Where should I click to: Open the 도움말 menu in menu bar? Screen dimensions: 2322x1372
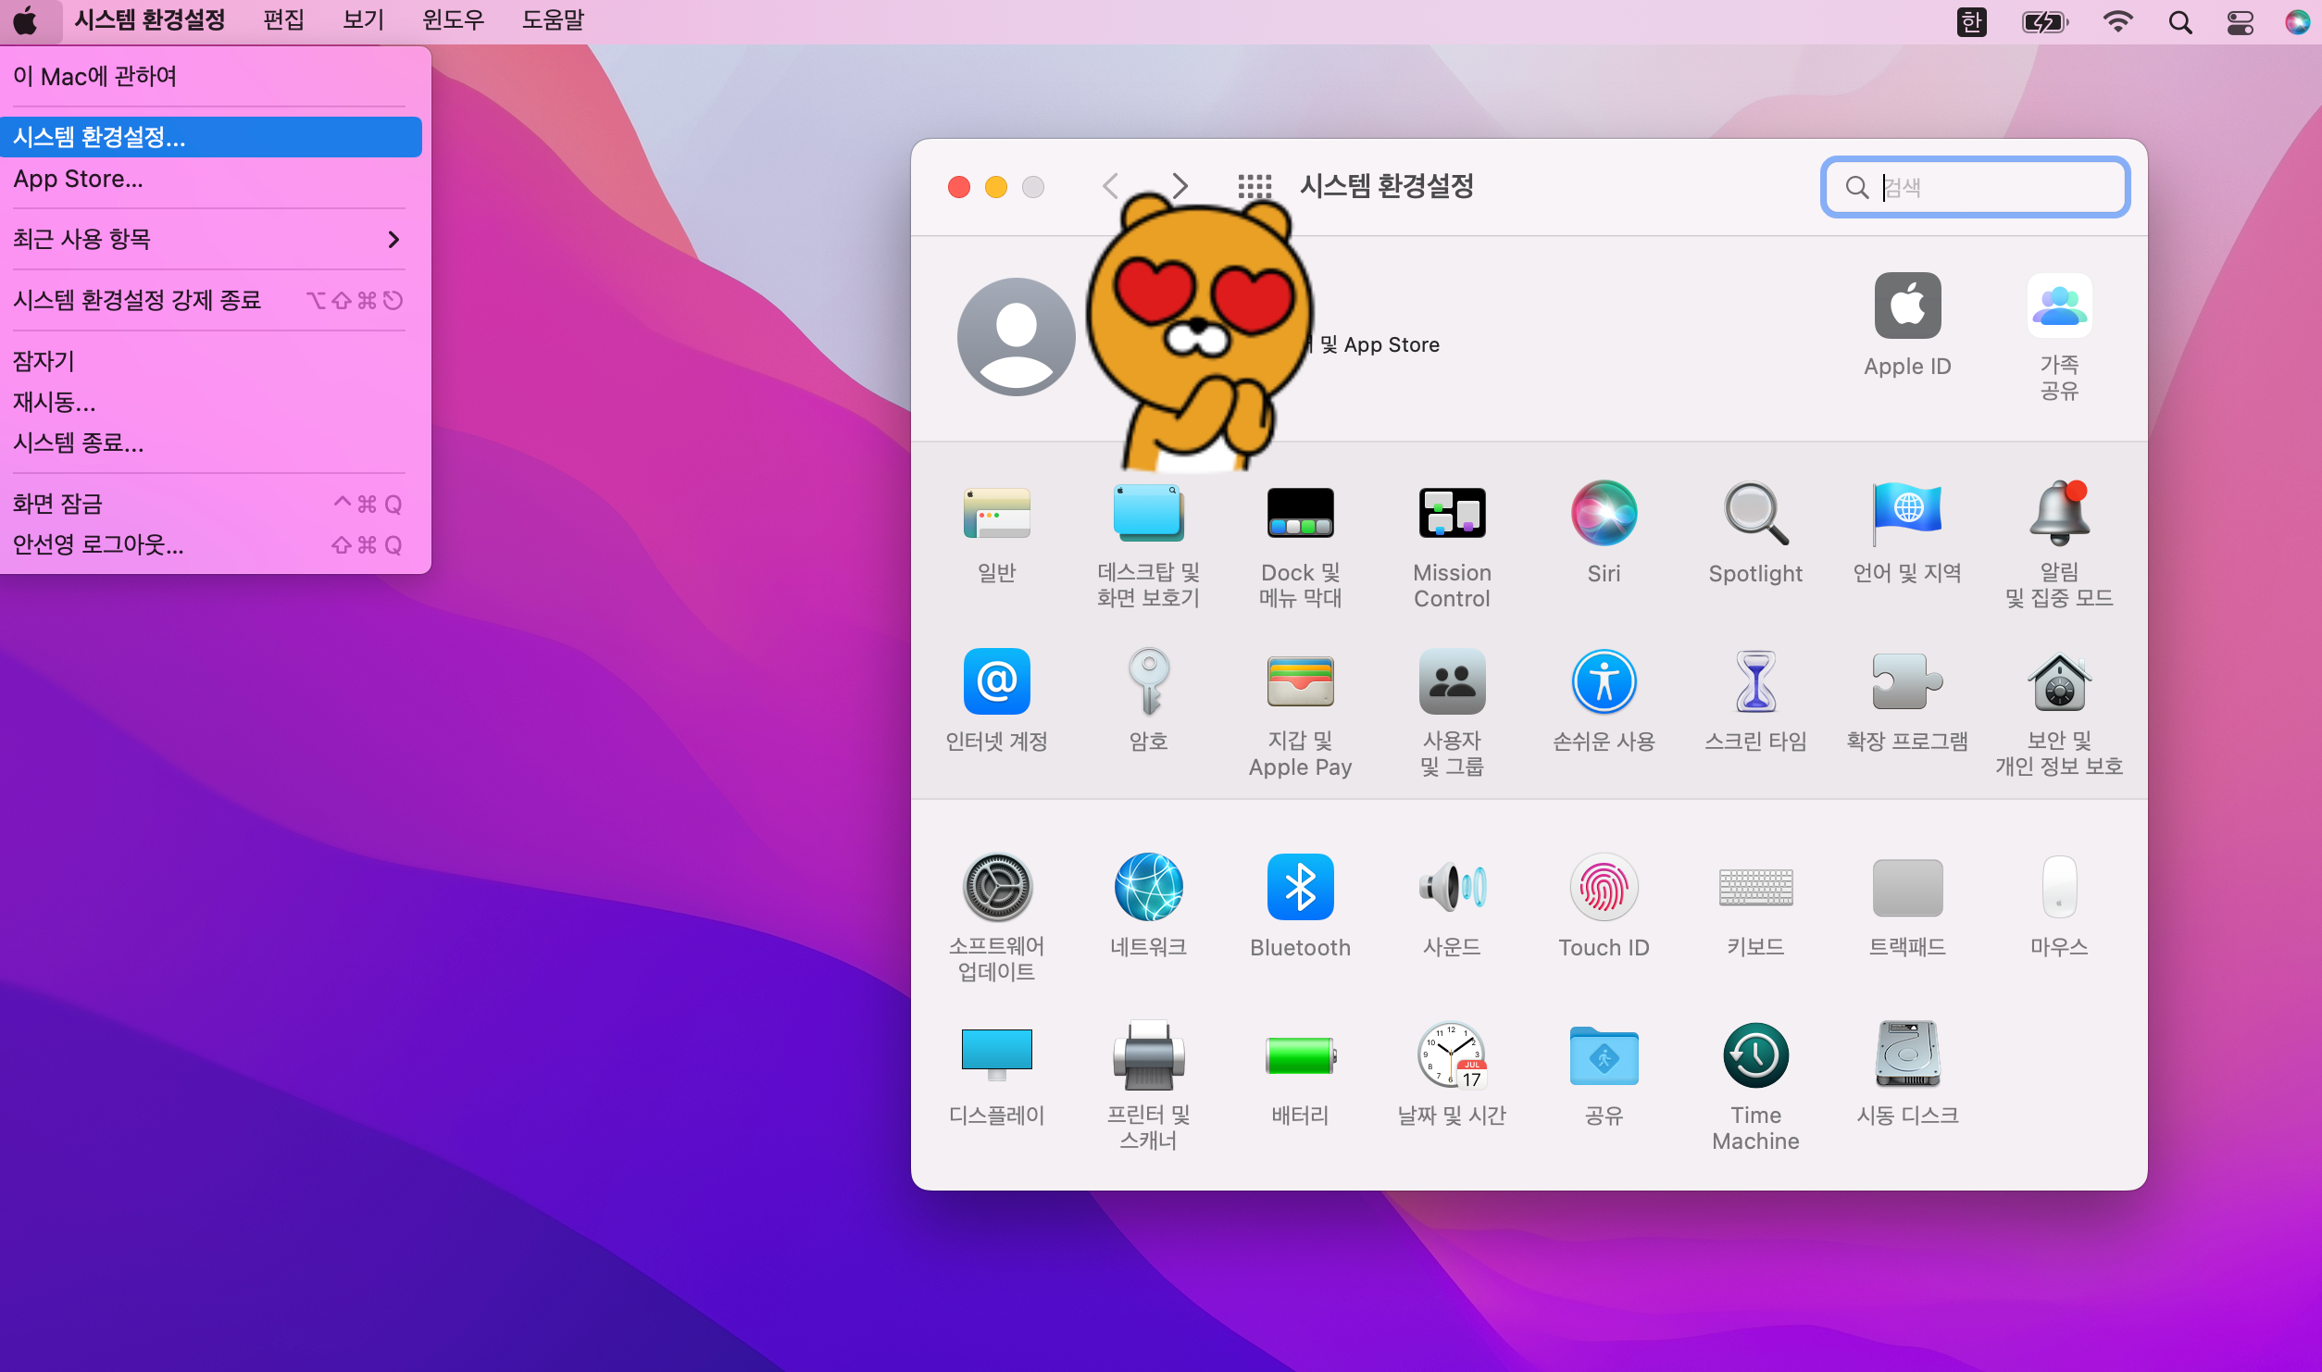553,20
